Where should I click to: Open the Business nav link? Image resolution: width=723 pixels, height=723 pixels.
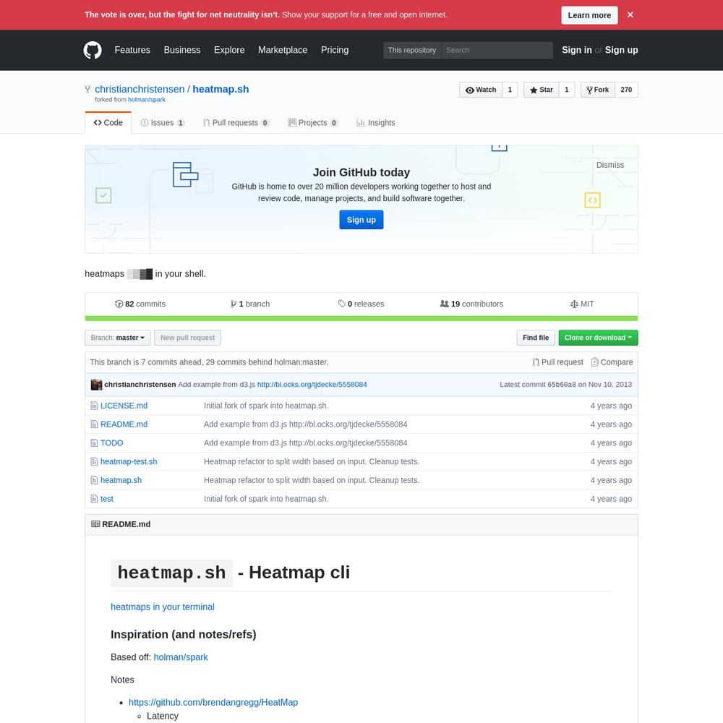[182, 50]
